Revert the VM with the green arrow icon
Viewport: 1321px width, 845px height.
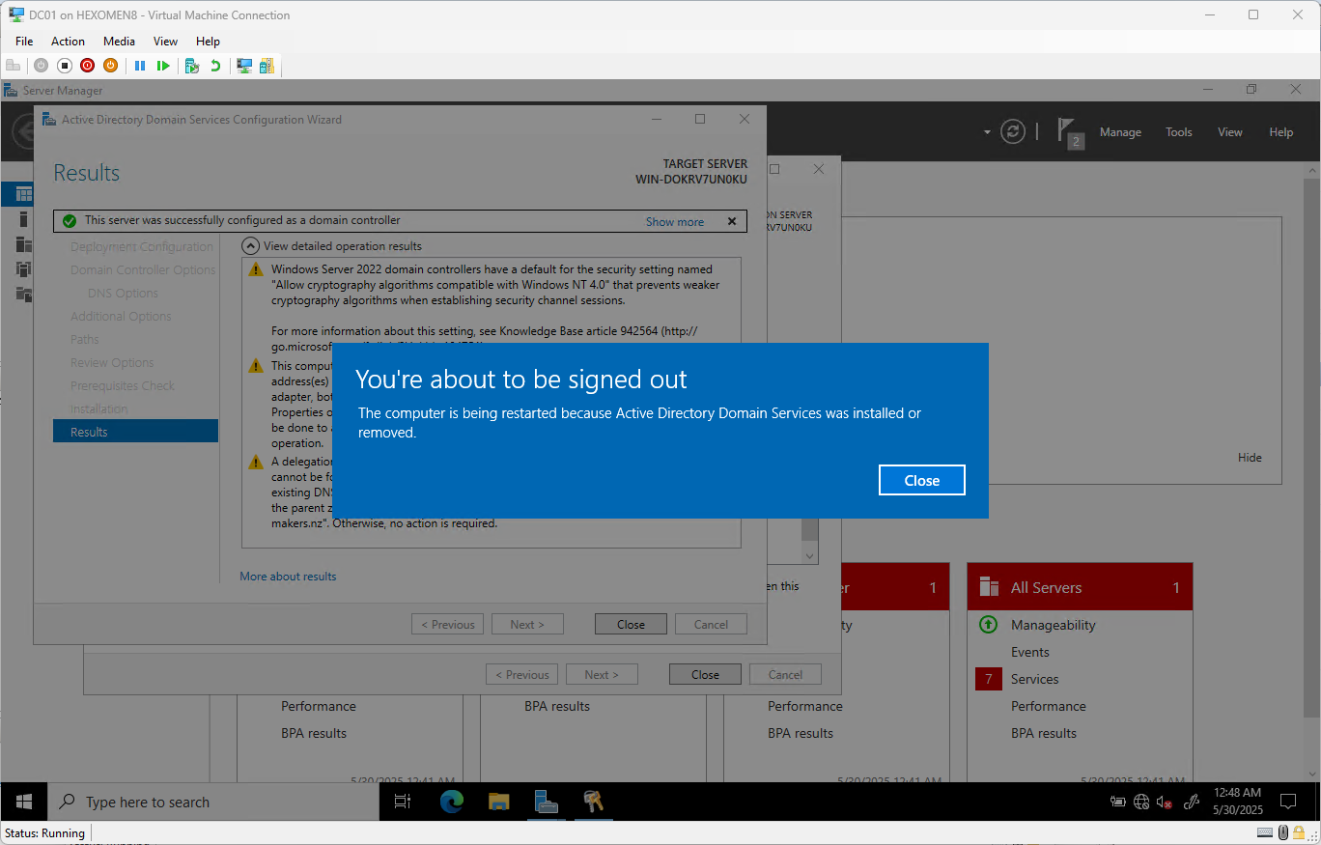point(215,66)
